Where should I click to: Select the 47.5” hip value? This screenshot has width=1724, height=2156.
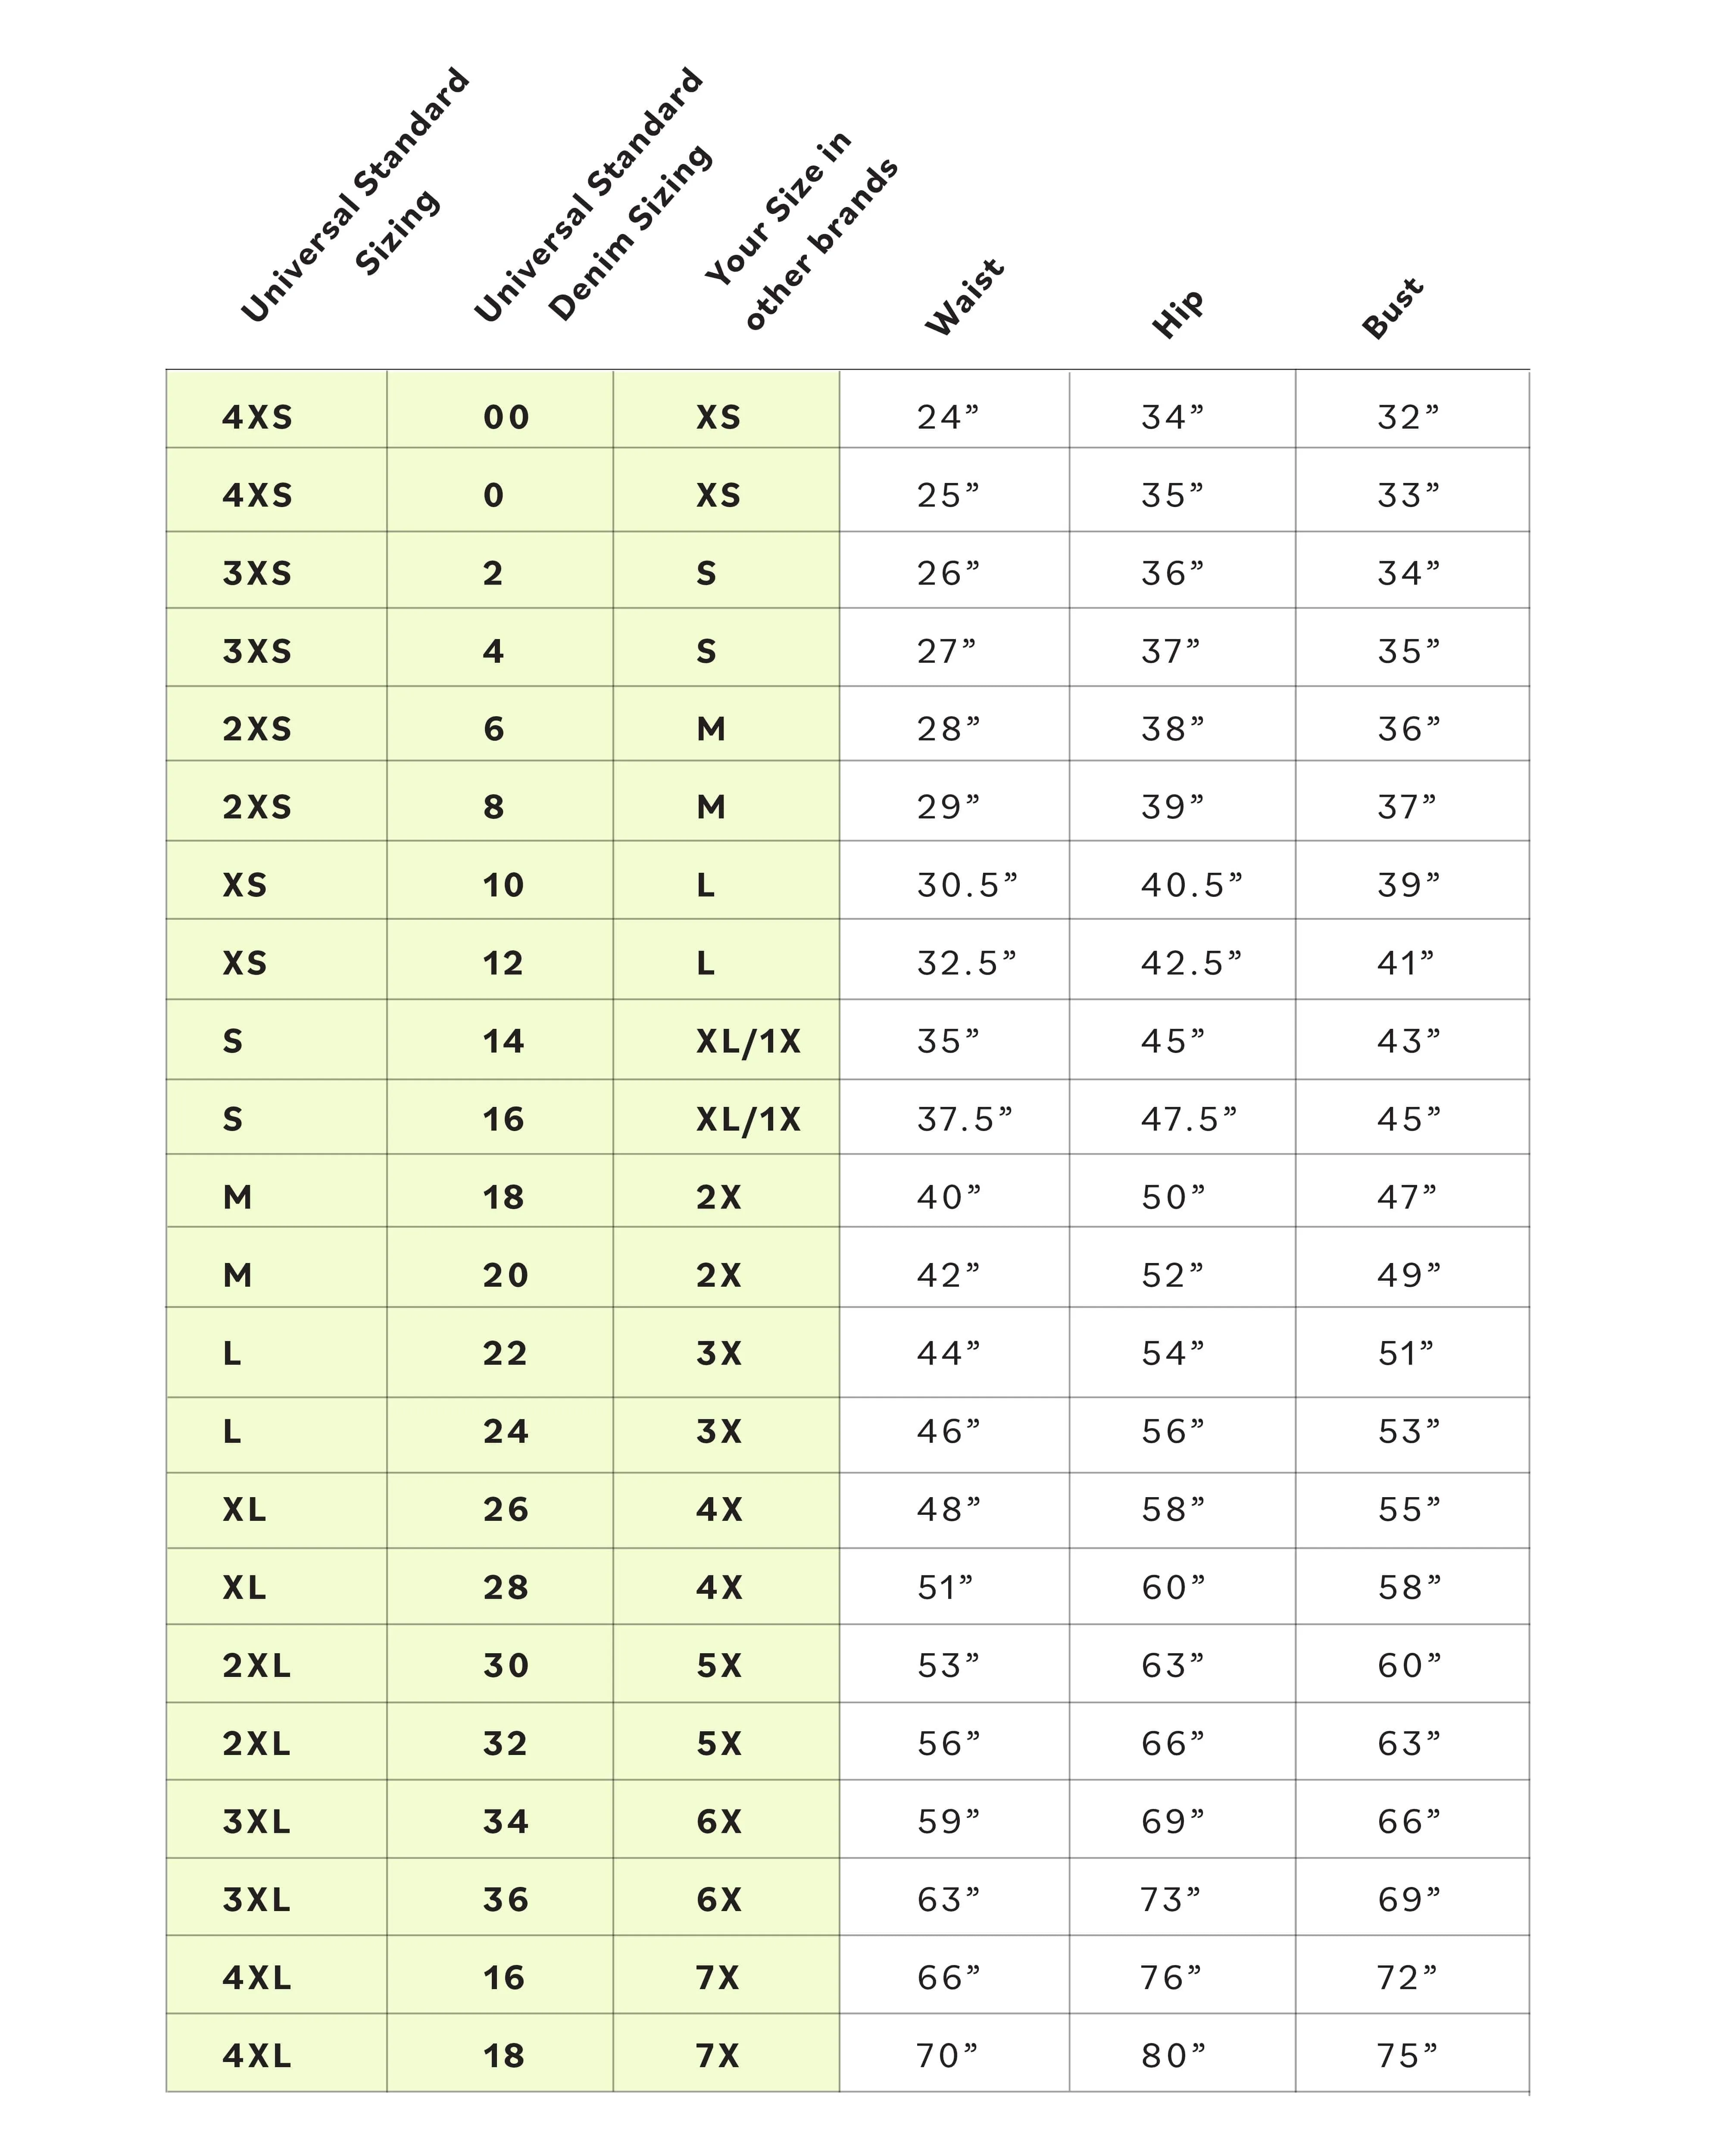[x=1188, y=1119]
